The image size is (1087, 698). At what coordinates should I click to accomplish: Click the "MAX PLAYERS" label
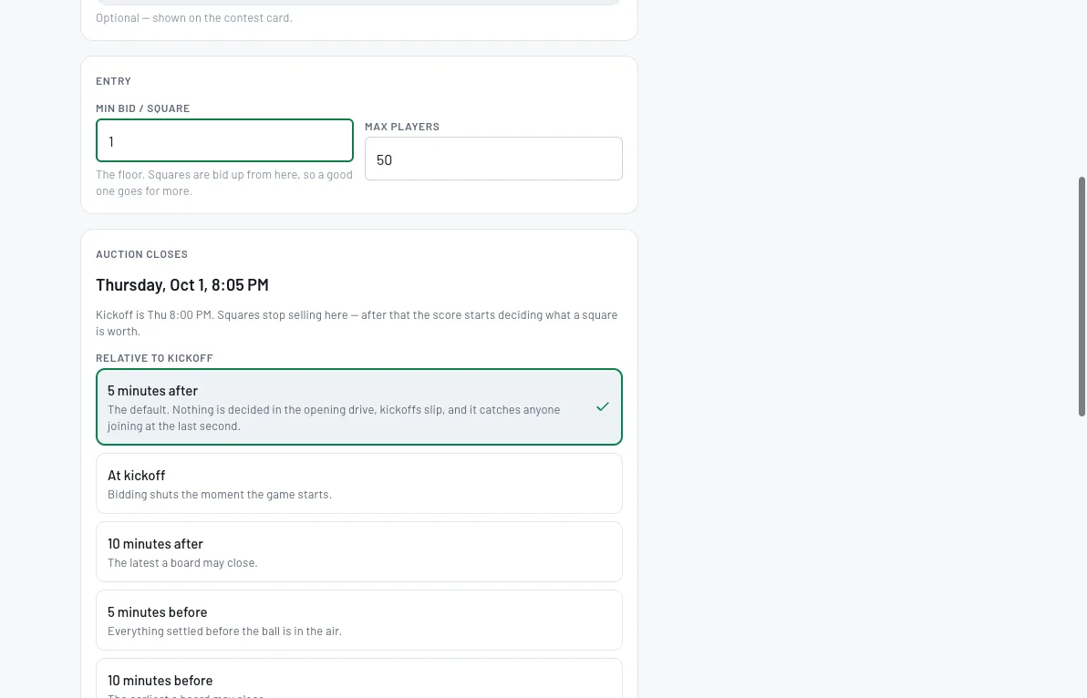coord(402,126)
